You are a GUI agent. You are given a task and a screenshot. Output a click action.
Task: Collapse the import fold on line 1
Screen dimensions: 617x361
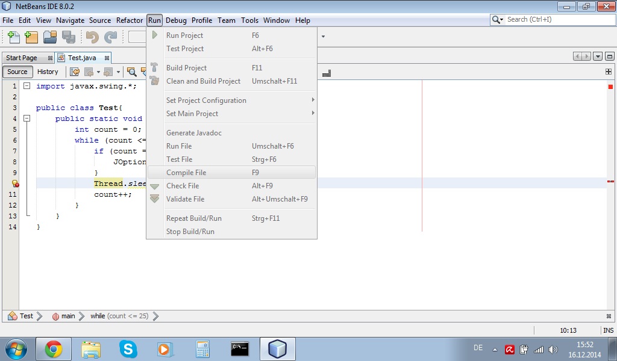[x=27, y=85]
